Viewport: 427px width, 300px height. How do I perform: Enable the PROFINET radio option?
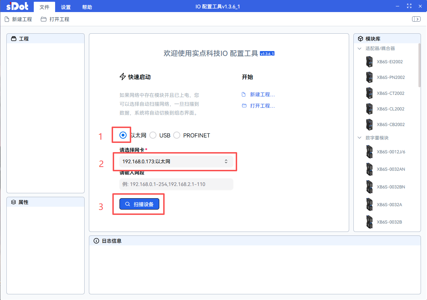177,135
